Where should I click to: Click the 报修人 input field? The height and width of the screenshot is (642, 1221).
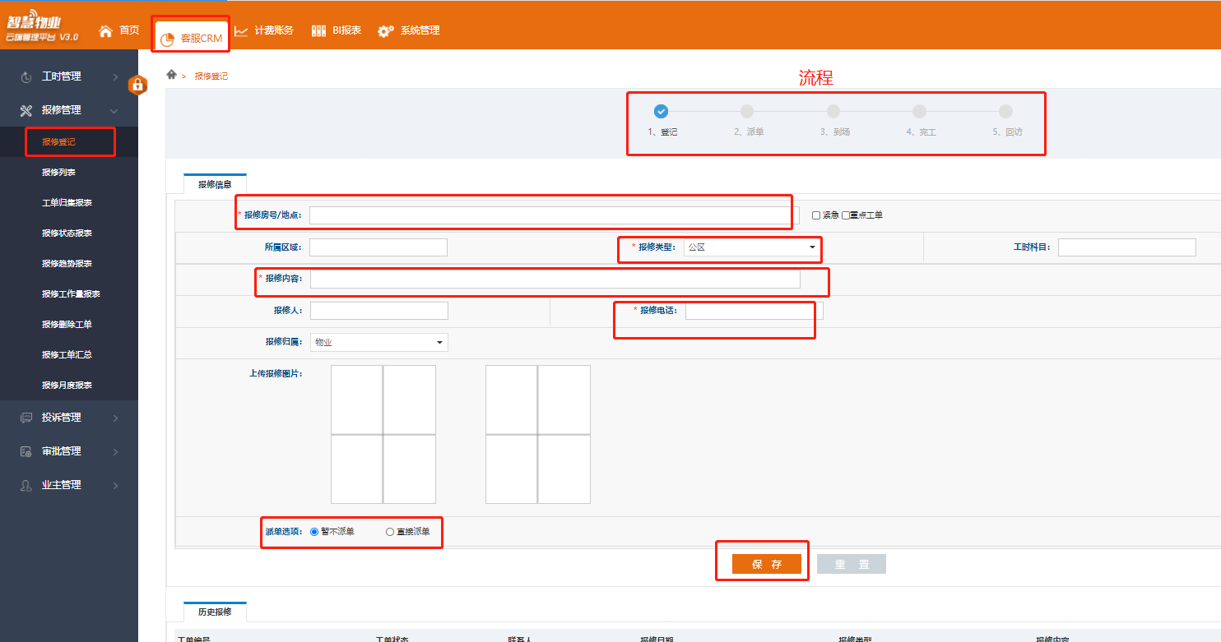tap(379, 311)
